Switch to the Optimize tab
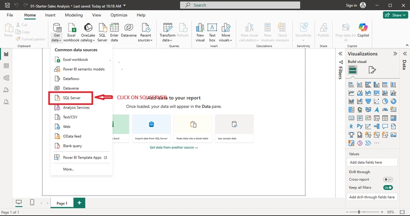This screenshot has width=410, height=216. tap(119, 15)
